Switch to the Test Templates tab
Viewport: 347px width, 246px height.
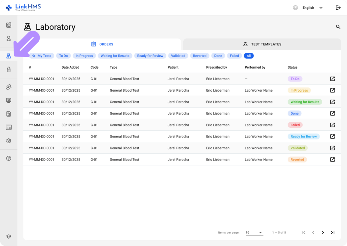pos(262,44)
